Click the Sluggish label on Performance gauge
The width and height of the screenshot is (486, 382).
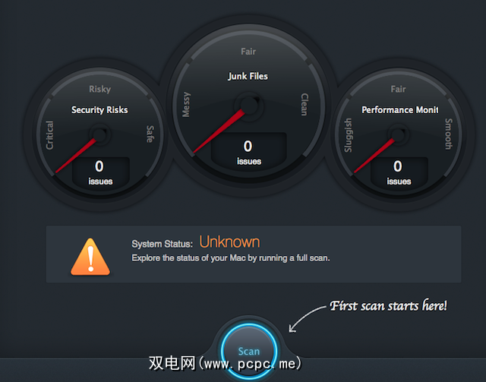click(349, 135)
